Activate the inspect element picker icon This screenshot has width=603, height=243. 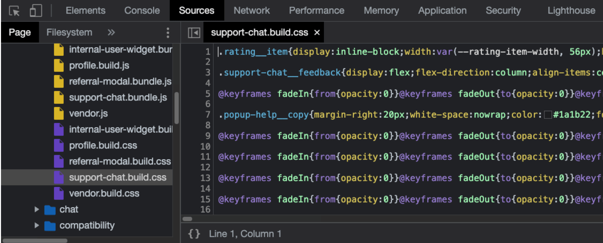pos(14,11)
